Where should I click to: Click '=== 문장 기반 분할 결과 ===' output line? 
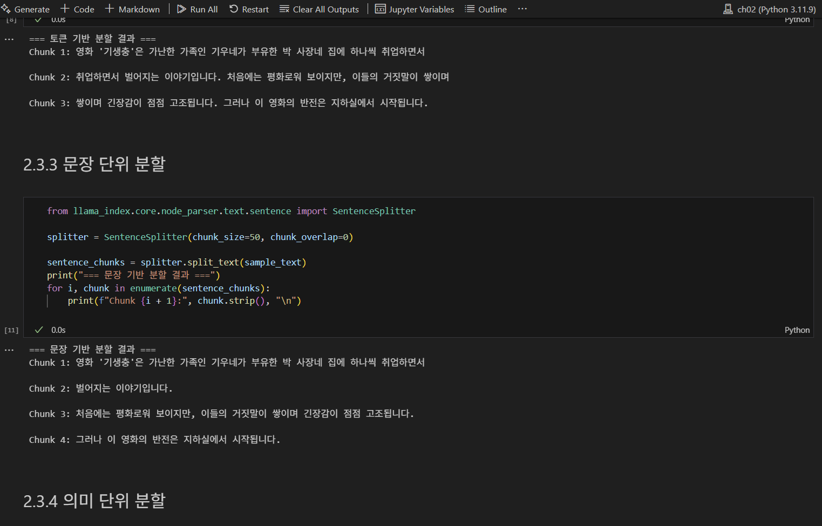92,350
